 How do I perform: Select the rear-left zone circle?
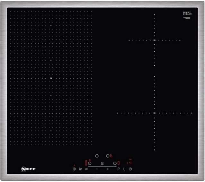pos(96,156)
